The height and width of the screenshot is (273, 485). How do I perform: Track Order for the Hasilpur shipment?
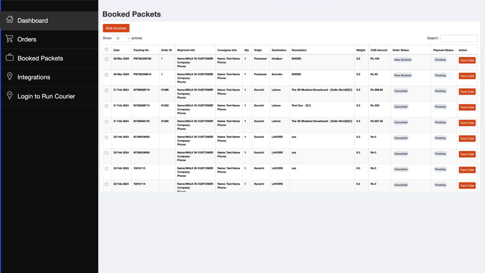point(467,60)
